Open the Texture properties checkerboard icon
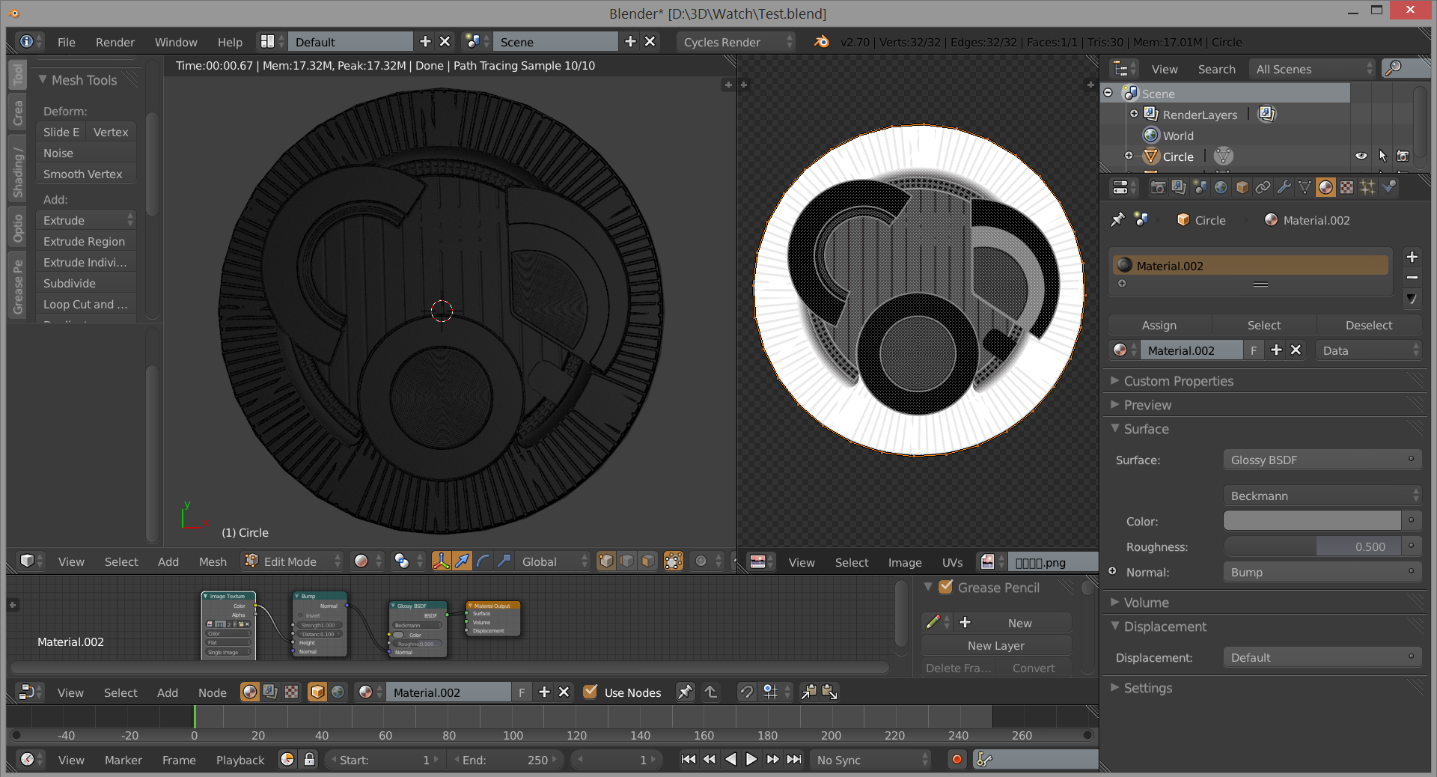The image size is (1437, 777). [x=1346, y=188]
